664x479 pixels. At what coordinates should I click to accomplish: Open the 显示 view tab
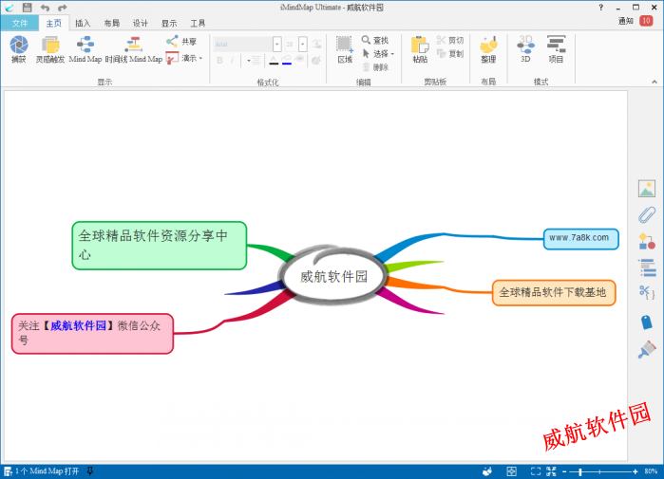(169, 24)
